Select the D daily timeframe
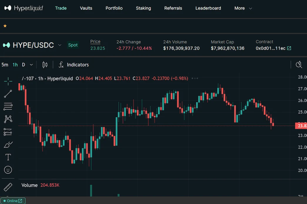 tap(24, 65)
